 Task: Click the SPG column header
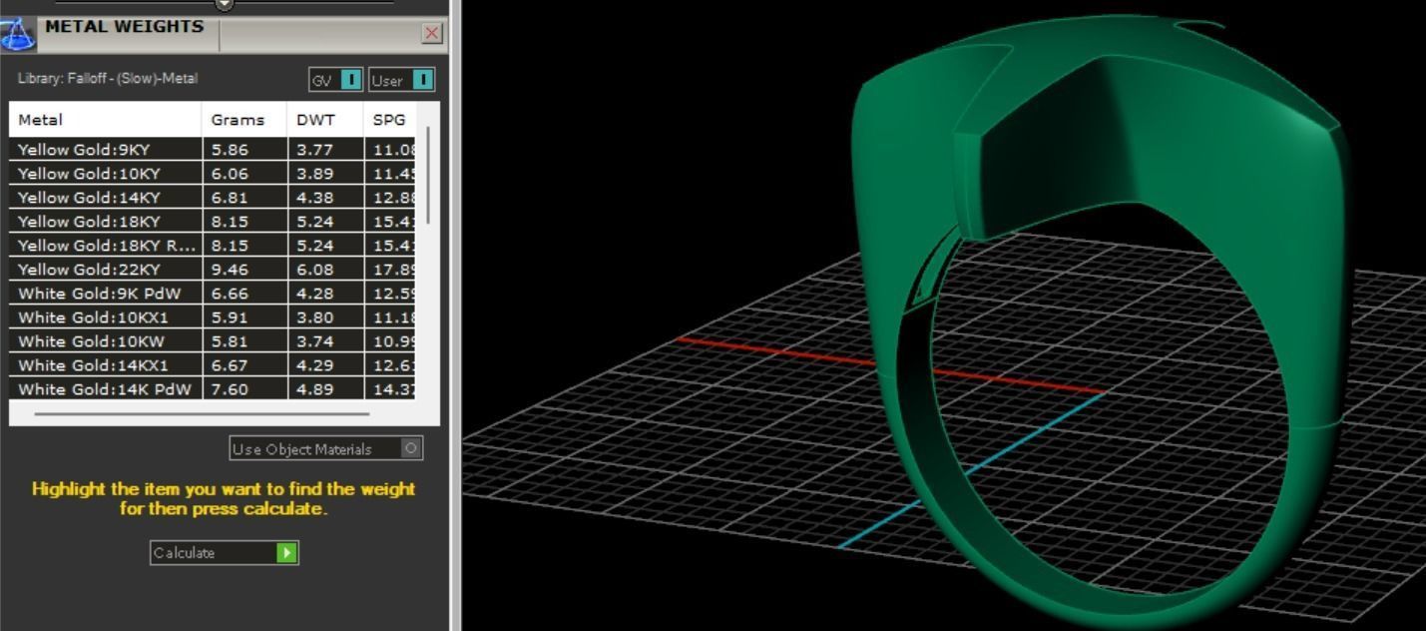389,120
